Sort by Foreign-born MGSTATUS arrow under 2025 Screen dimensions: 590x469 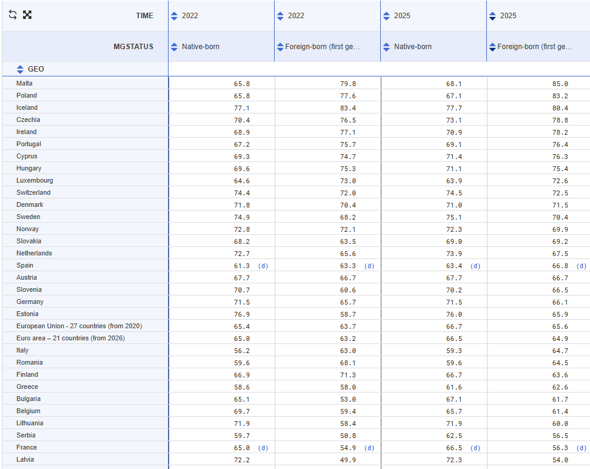pos(492,47)
